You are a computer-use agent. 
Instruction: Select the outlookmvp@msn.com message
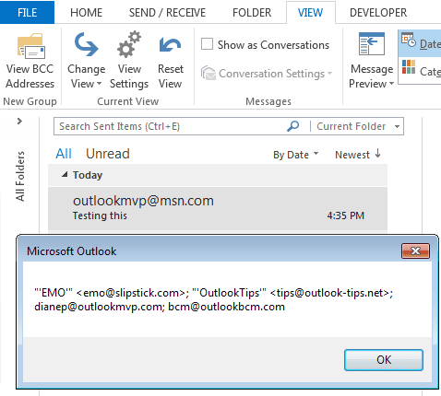click(218, 209)
